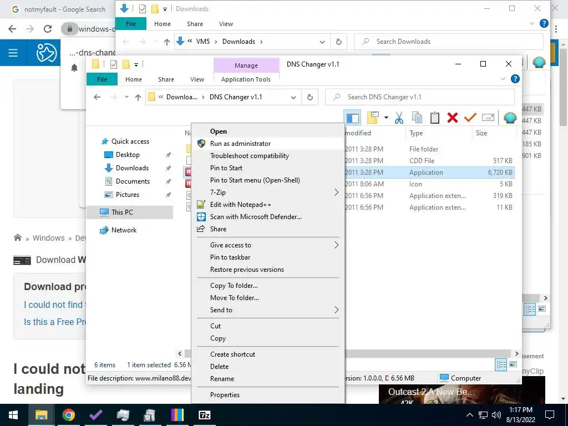Click the Copy pages icon in toolbar
Image resolution: width=568 pixels, height=426 pixels.
tap(417, 118)
